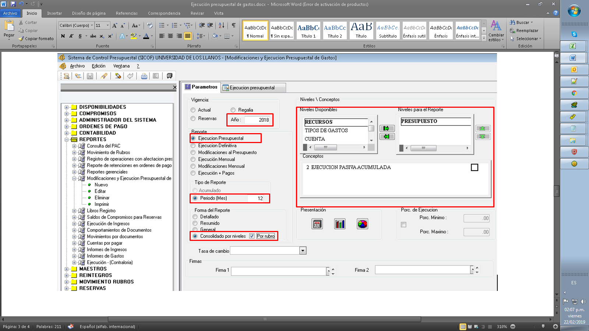The image size is (589, 331).
Task: Select the Justify text alignment icon
Action: [188, 36]
